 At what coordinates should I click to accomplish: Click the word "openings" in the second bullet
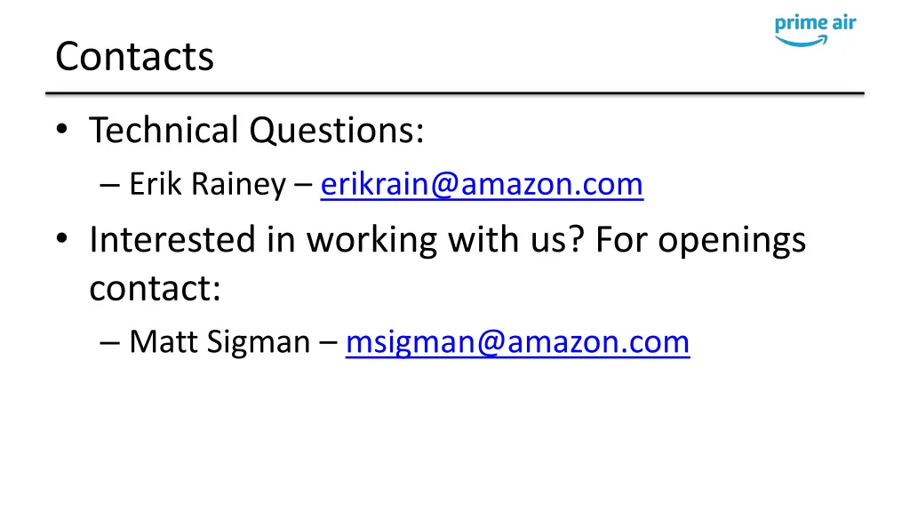coord(732,241)
